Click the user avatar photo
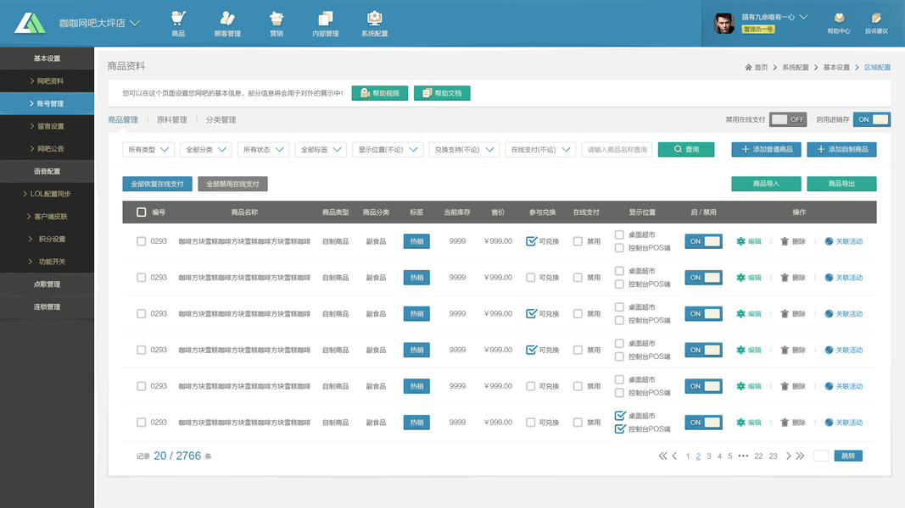The image size is (905, 508). tap(724, 23)
